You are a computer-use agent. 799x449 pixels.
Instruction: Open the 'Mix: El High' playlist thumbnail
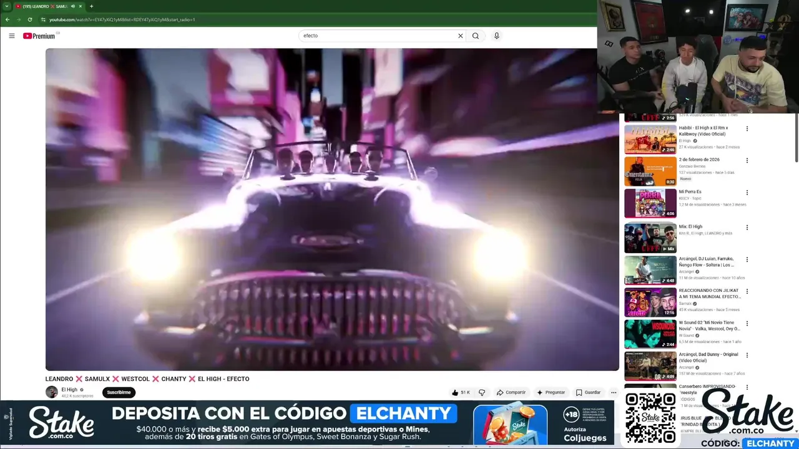[x=650, y=238]
